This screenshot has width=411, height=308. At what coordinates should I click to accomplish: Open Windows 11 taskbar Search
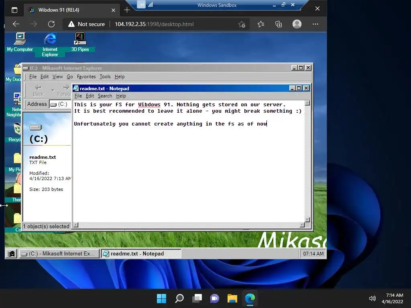coord(179,298)
